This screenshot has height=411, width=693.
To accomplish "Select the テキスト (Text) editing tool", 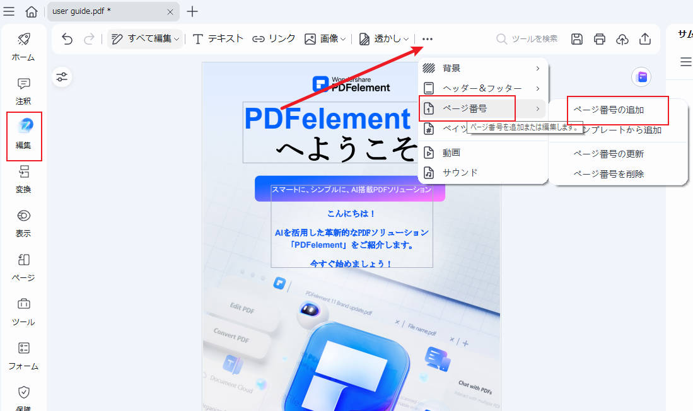I will click(216, 38).
